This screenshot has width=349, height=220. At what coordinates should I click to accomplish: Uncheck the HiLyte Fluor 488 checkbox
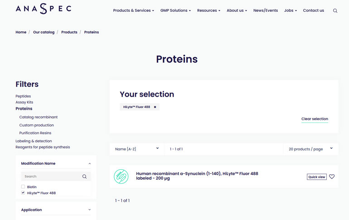coord(23,193)
